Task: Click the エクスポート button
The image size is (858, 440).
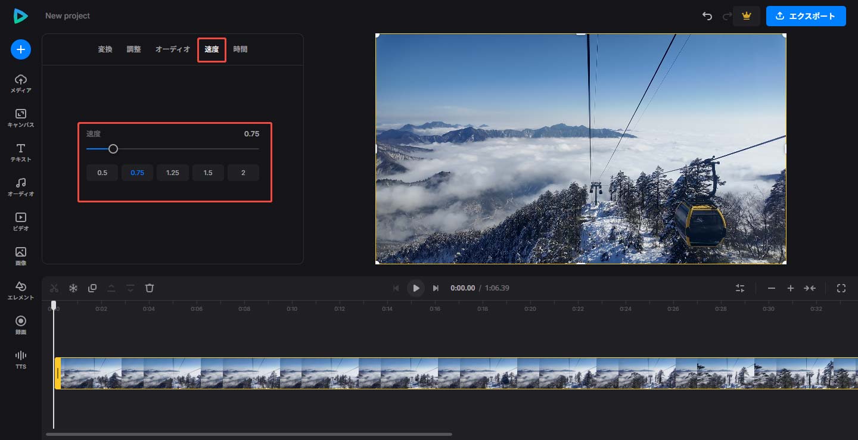Action: [x=806, y=16]
